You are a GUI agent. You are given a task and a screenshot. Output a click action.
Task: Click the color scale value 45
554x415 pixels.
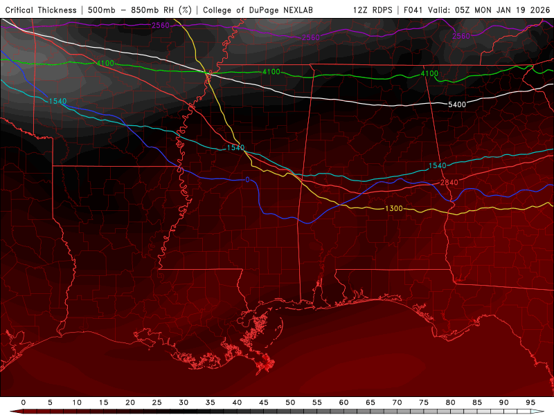(264, 403)
